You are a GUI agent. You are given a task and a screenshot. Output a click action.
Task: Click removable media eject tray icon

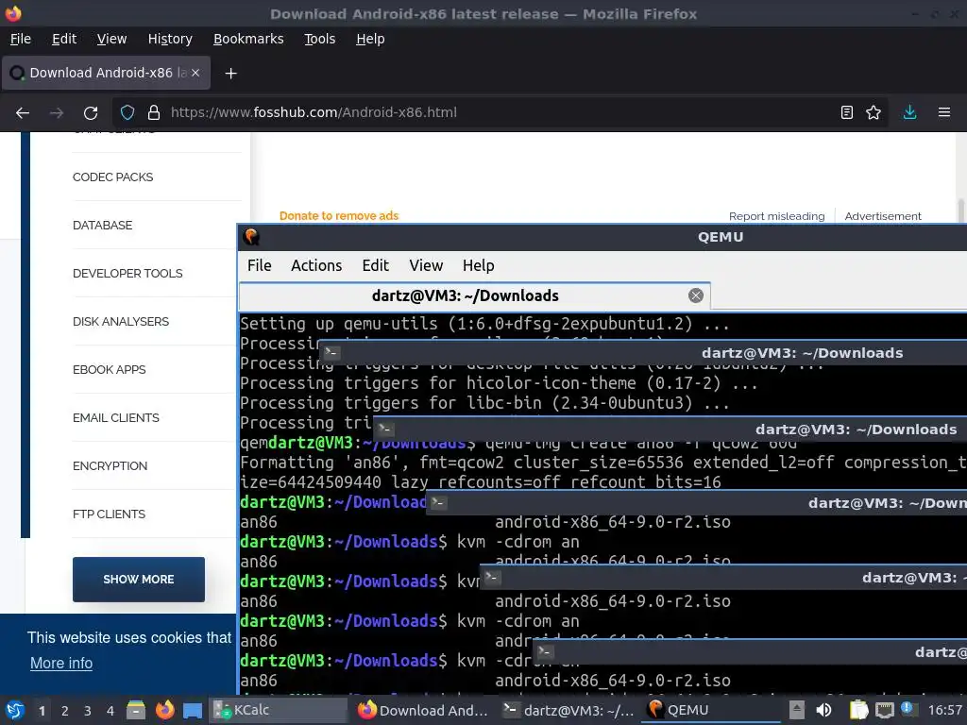click(797, 710)
